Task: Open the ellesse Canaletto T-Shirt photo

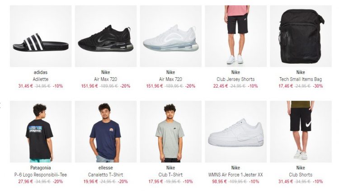Action: 106,131
